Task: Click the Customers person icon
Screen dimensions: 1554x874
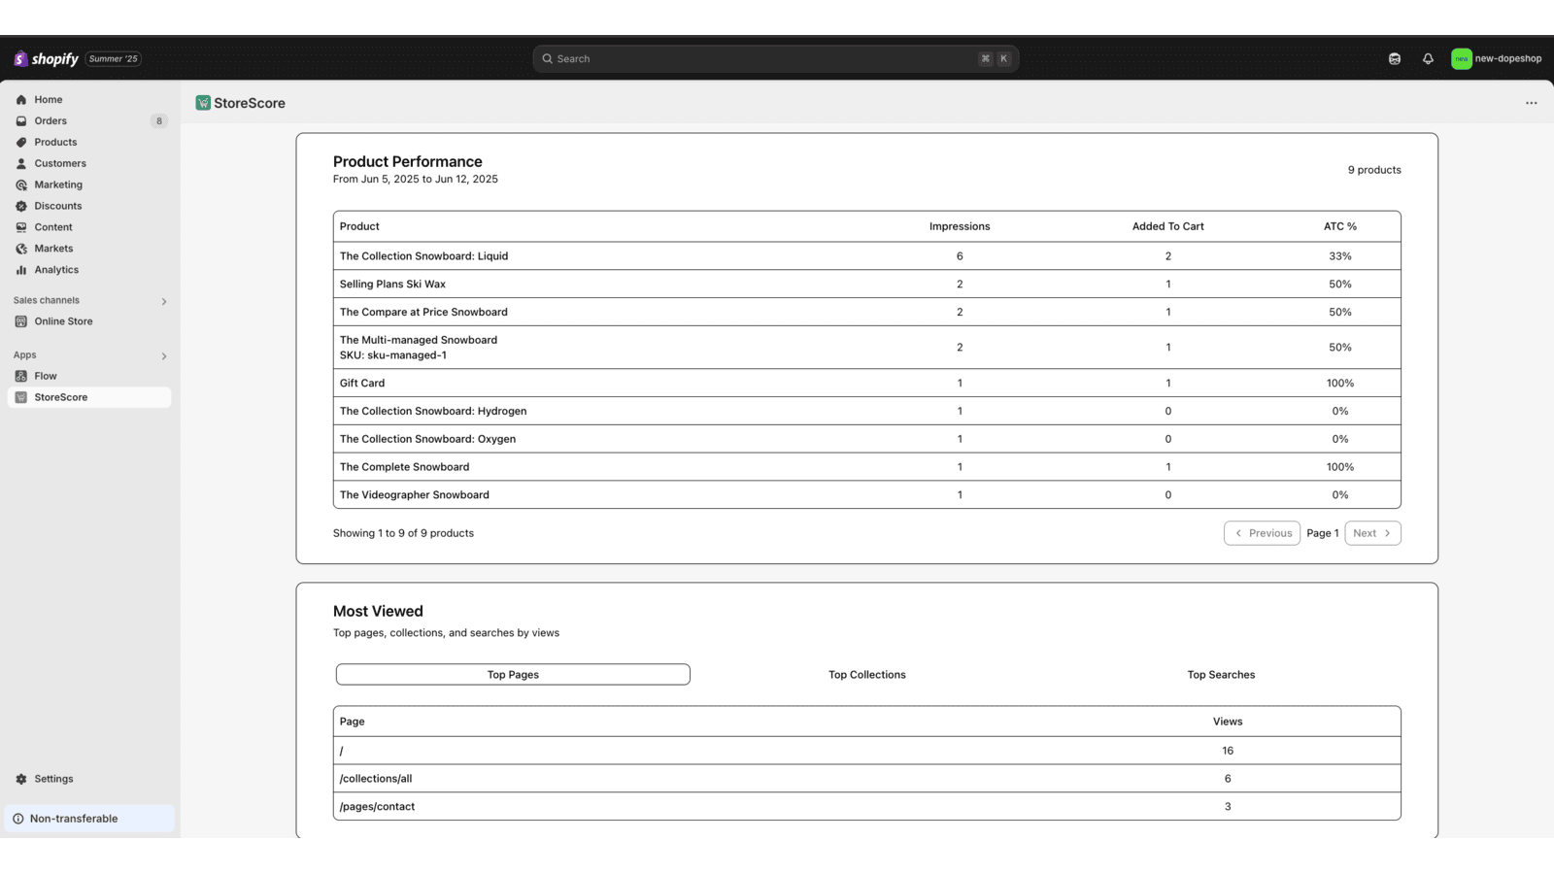Action: [x=21, y=163]
